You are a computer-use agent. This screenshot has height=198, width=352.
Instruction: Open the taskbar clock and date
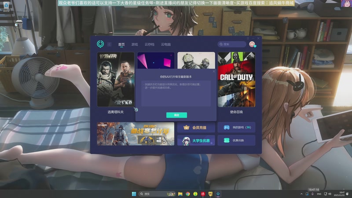pos(339,194)
